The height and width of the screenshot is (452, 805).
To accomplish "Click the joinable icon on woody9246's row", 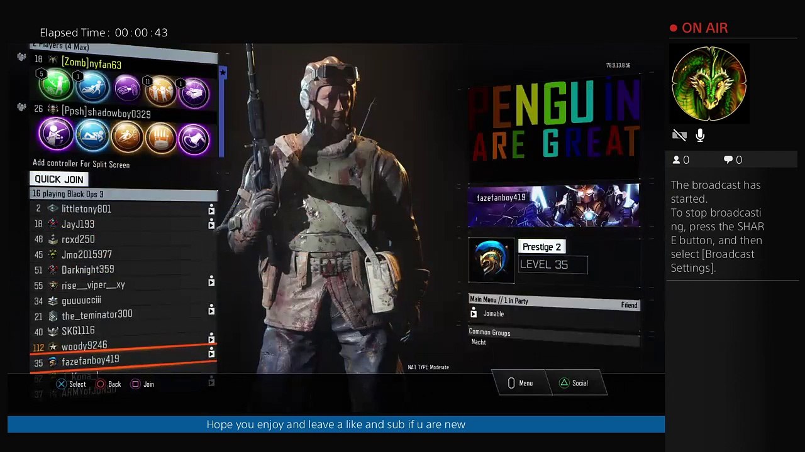I will pos(211,339).
